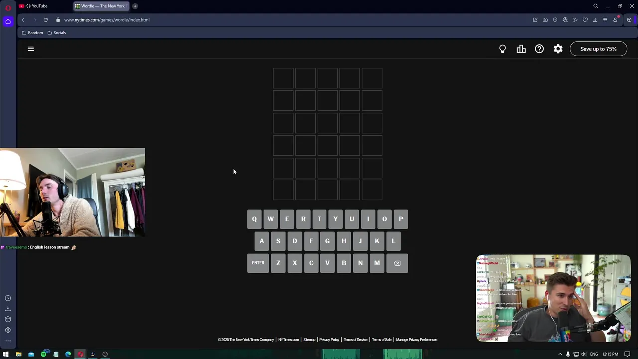This screenshot has width=638, height=359.
Task: Click the translate page globe icon
Action: pos(565,20)
